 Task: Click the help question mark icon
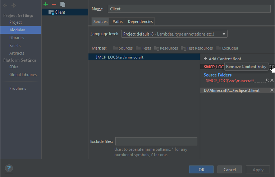click(x=9, y=168)
